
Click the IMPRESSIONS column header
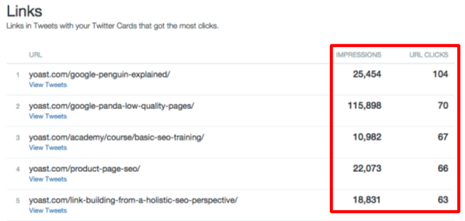[358, 55]
